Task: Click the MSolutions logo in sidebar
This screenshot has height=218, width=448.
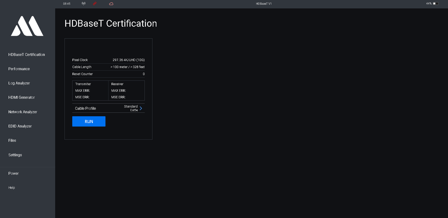Action: 27,26
